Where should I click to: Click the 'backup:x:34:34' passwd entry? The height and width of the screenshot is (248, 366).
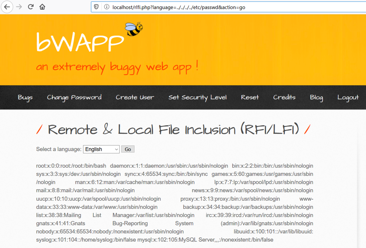[x=248, y=207]
